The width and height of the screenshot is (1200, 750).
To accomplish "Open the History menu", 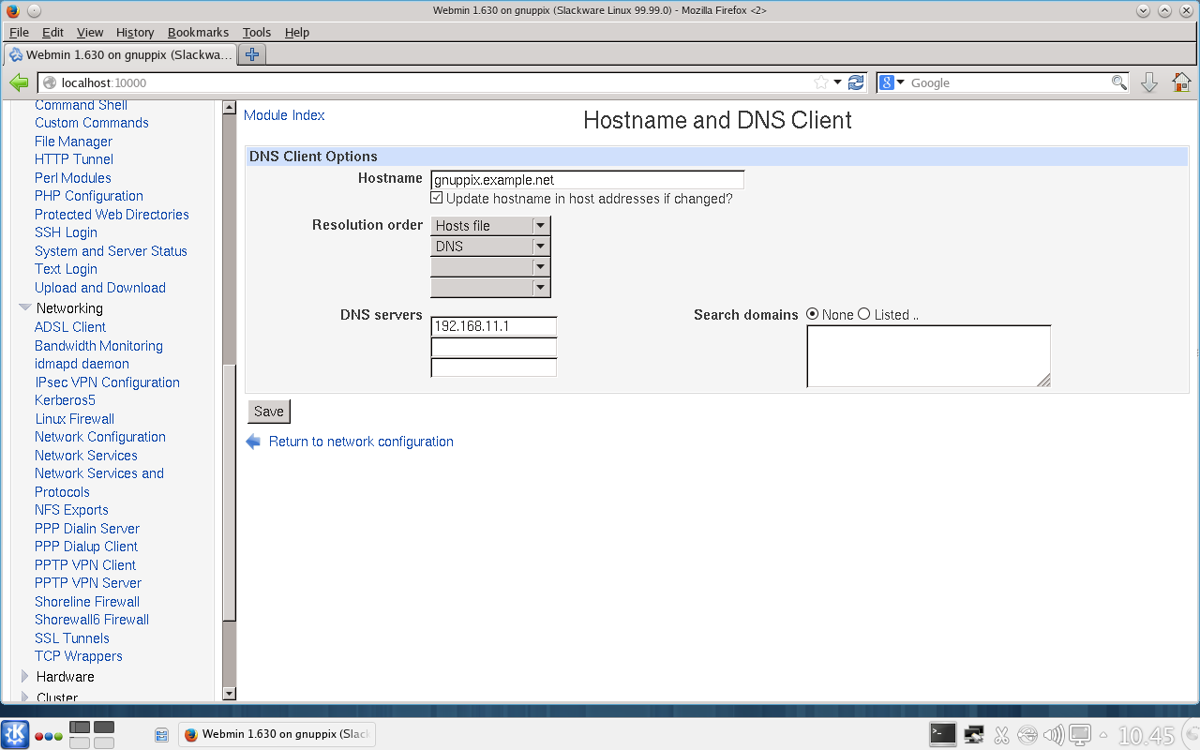I will click(135, 32).
